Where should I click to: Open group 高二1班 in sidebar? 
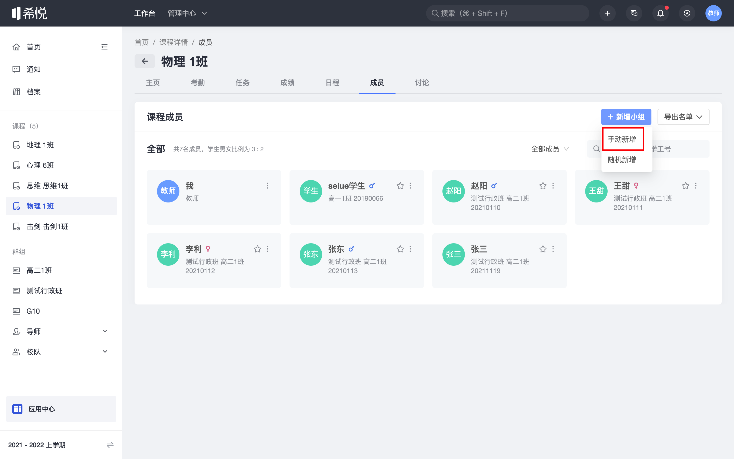(61, 270)
